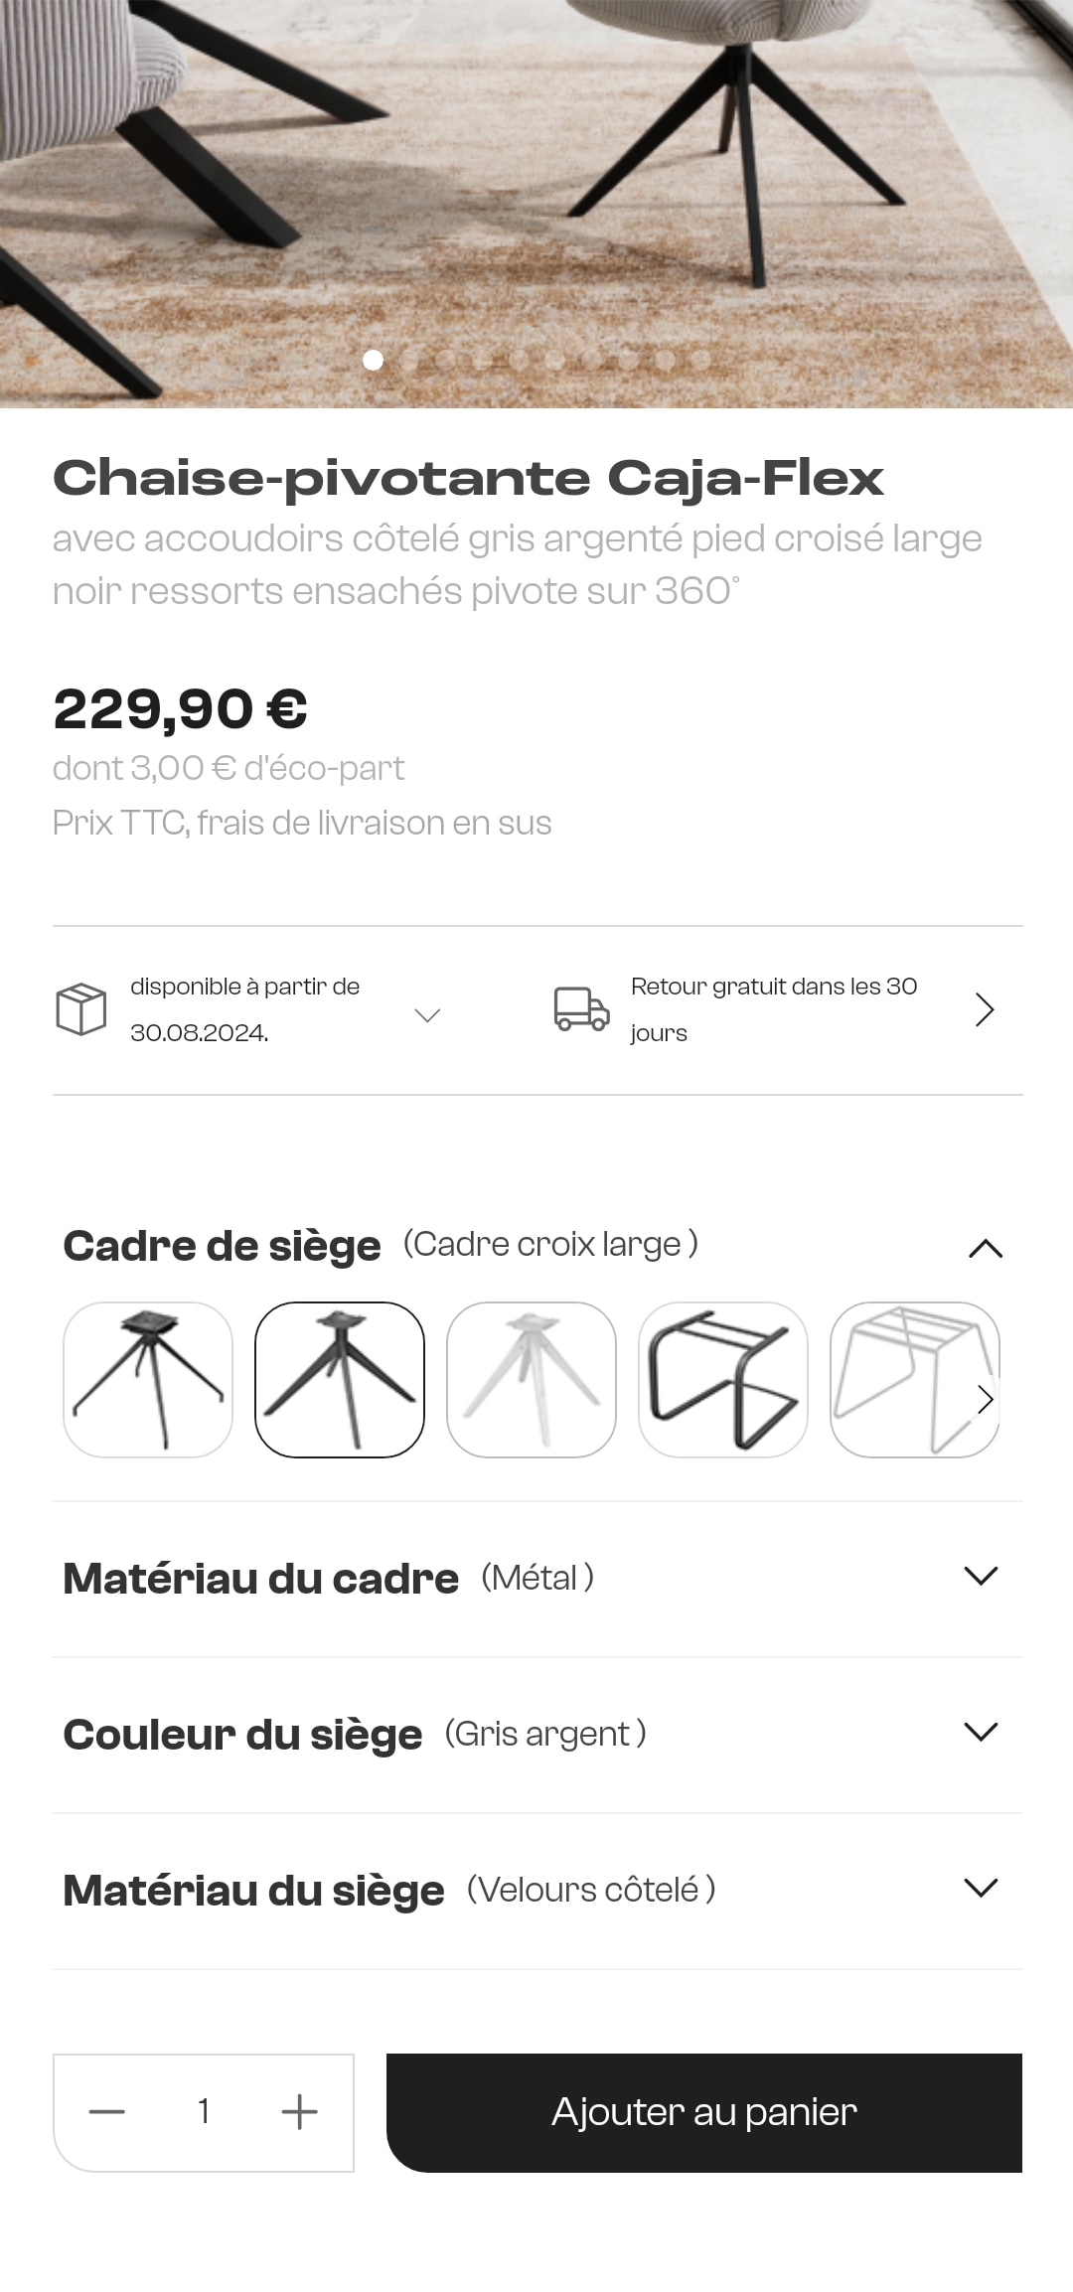Collapse the Cadre de siège section

point(986,1249)
